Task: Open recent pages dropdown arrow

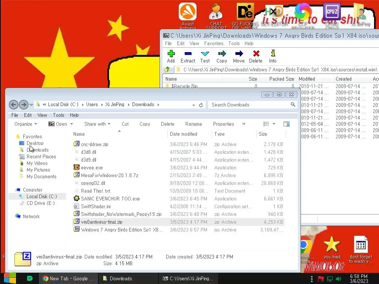Action: (31, 105)
